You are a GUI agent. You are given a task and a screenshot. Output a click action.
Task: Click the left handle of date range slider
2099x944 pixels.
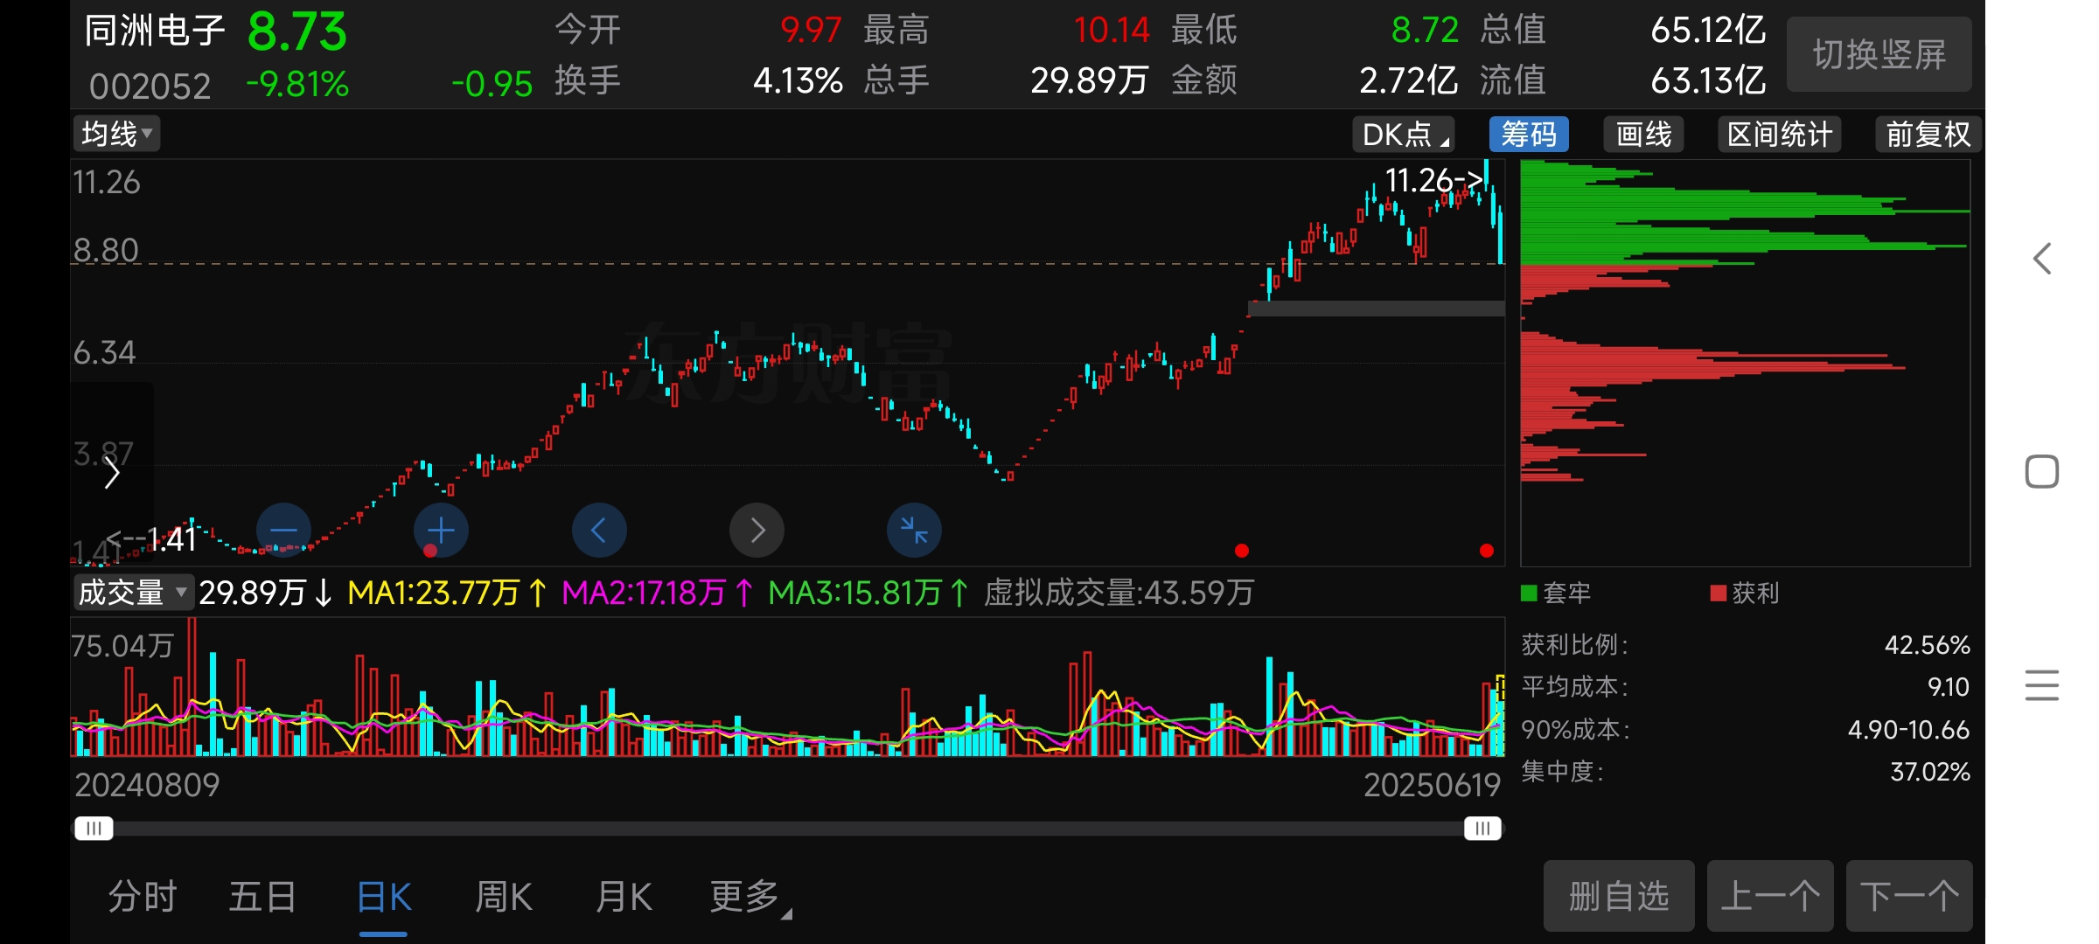tap(94, 828)
